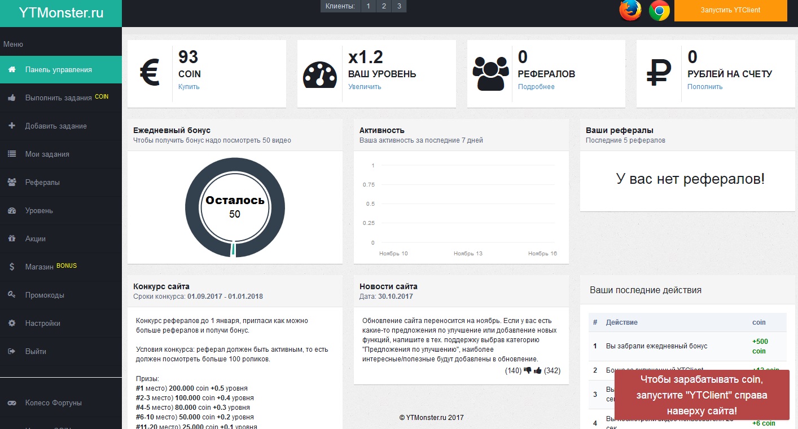
Task: Click the Запустить YTClient button
Action: tap(730, 11)
